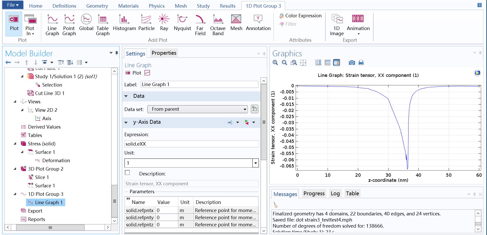
Task: Collapse the y-Axis Data section
Action: 126,122
